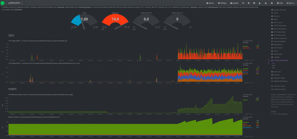This screenshot has width=297, height=139.
Task: Go to Example Charts section
Action: pyautogui.click(x=278, y=78)
